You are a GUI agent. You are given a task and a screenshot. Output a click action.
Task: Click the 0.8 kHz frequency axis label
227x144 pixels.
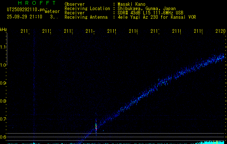[3, 101]
